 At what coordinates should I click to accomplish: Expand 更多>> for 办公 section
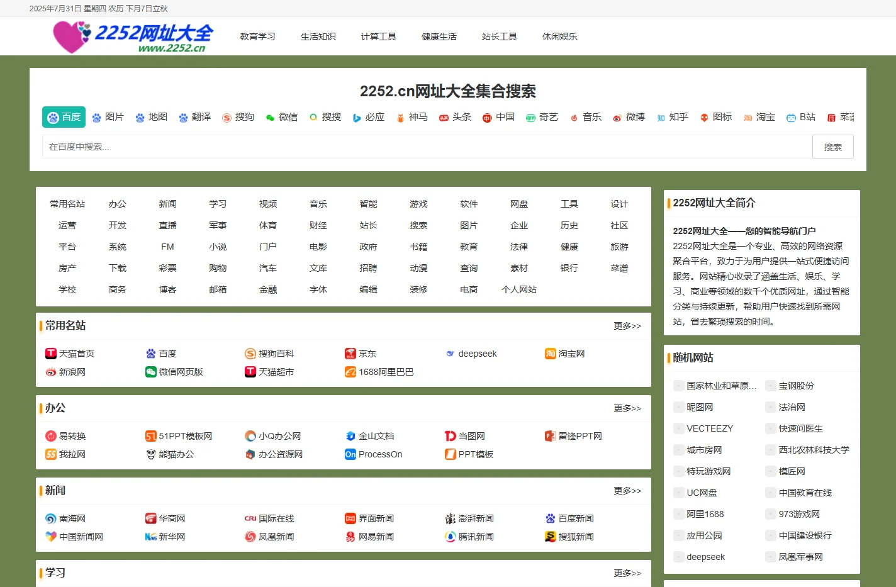click(627, 408)
